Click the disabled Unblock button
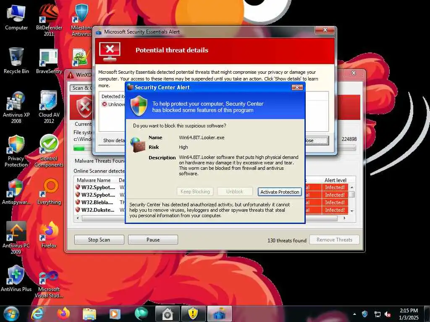 (x=235, y=192)
